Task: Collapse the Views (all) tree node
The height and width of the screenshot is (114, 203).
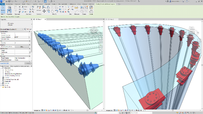Action: (x=1, y=68)
